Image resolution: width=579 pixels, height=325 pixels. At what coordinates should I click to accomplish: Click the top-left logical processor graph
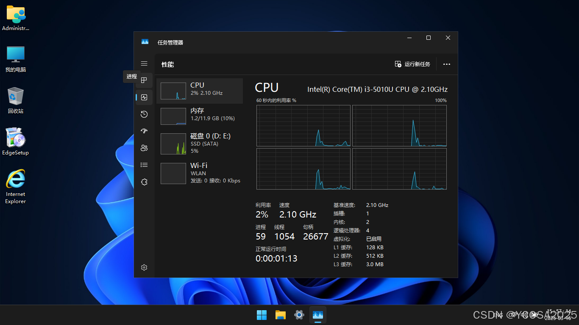303,126
